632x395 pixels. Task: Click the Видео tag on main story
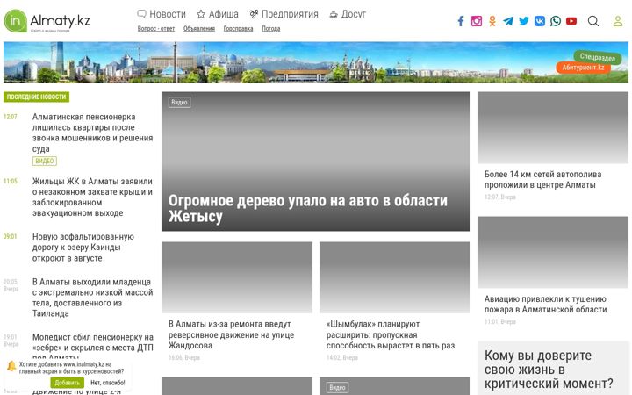pyautogui.click(x=179, y=103)
